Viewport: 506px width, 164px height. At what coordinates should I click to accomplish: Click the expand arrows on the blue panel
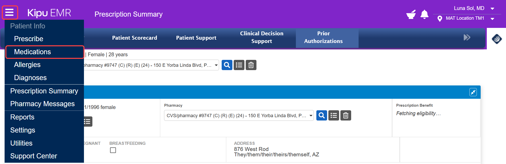tap(473, 92)
